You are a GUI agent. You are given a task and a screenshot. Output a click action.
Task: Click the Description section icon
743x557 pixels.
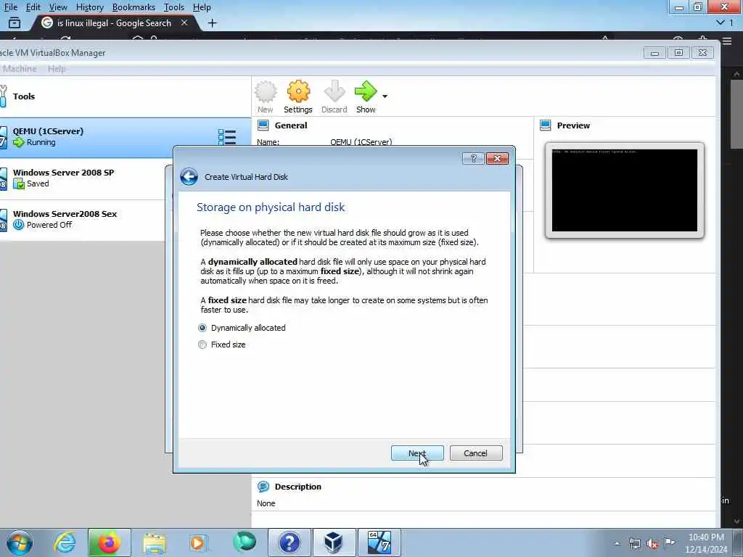click(x=263, y=487)
